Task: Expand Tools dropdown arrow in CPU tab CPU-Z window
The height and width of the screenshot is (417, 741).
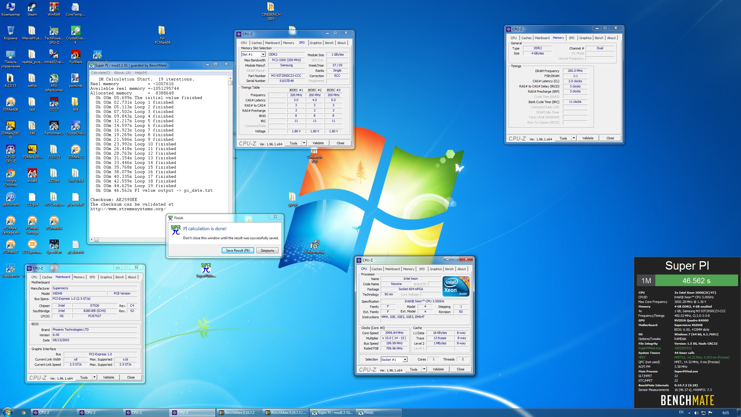Action: tap(424, 369)
